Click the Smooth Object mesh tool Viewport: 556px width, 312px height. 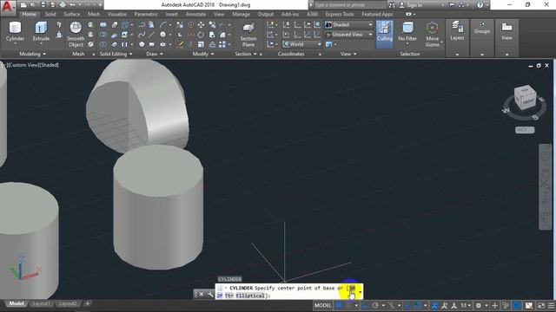point(76,35)
